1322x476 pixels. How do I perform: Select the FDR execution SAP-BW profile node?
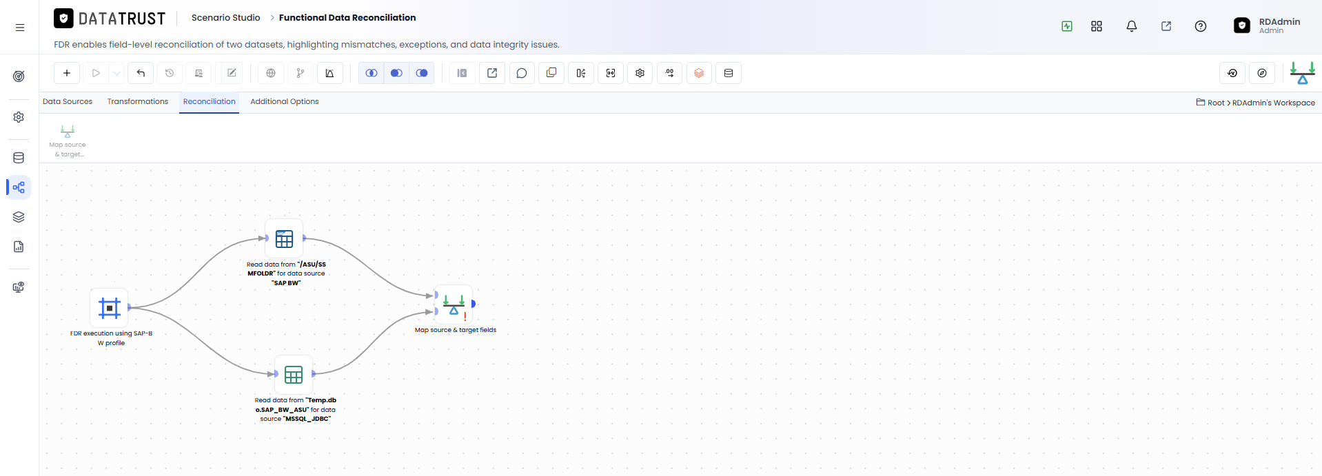click(x=110, y=308)
